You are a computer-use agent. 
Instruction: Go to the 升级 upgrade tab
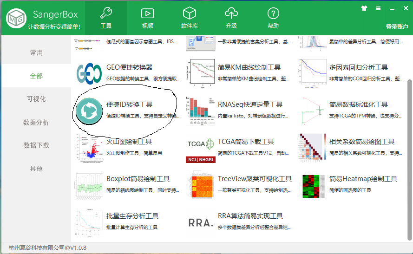(231, 18)
